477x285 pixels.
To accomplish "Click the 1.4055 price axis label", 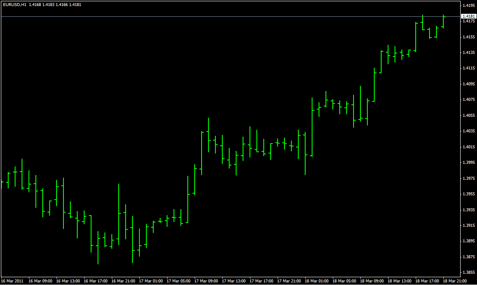I will point(468,116).
